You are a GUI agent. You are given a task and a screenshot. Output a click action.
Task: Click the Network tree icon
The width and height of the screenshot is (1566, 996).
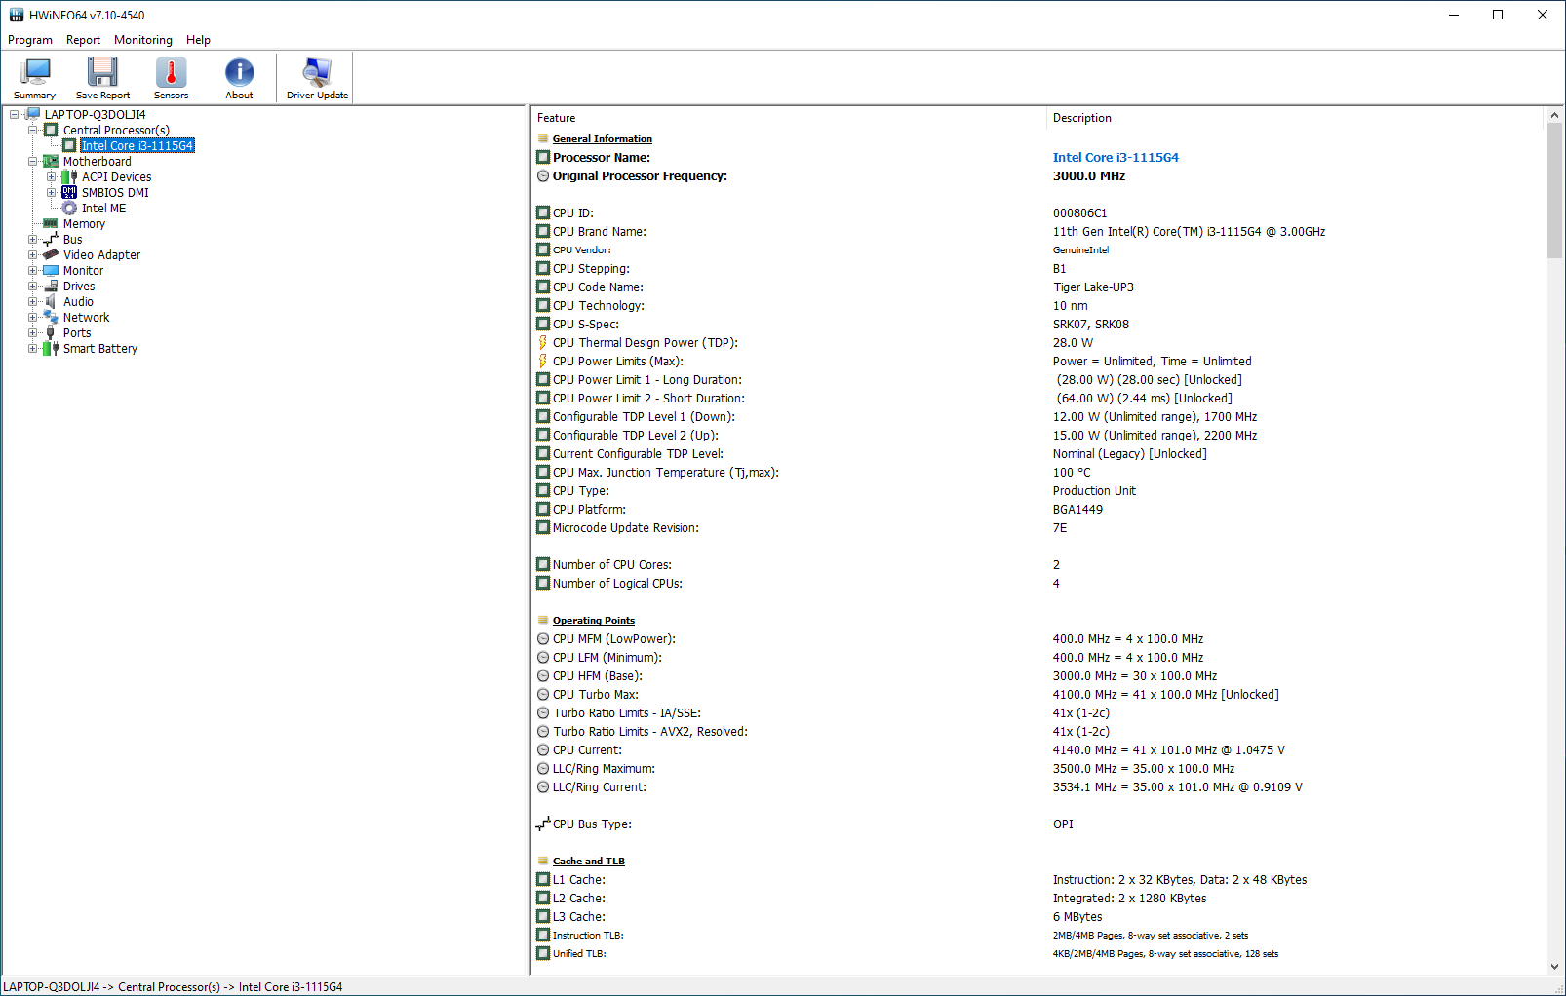(51, 317)
